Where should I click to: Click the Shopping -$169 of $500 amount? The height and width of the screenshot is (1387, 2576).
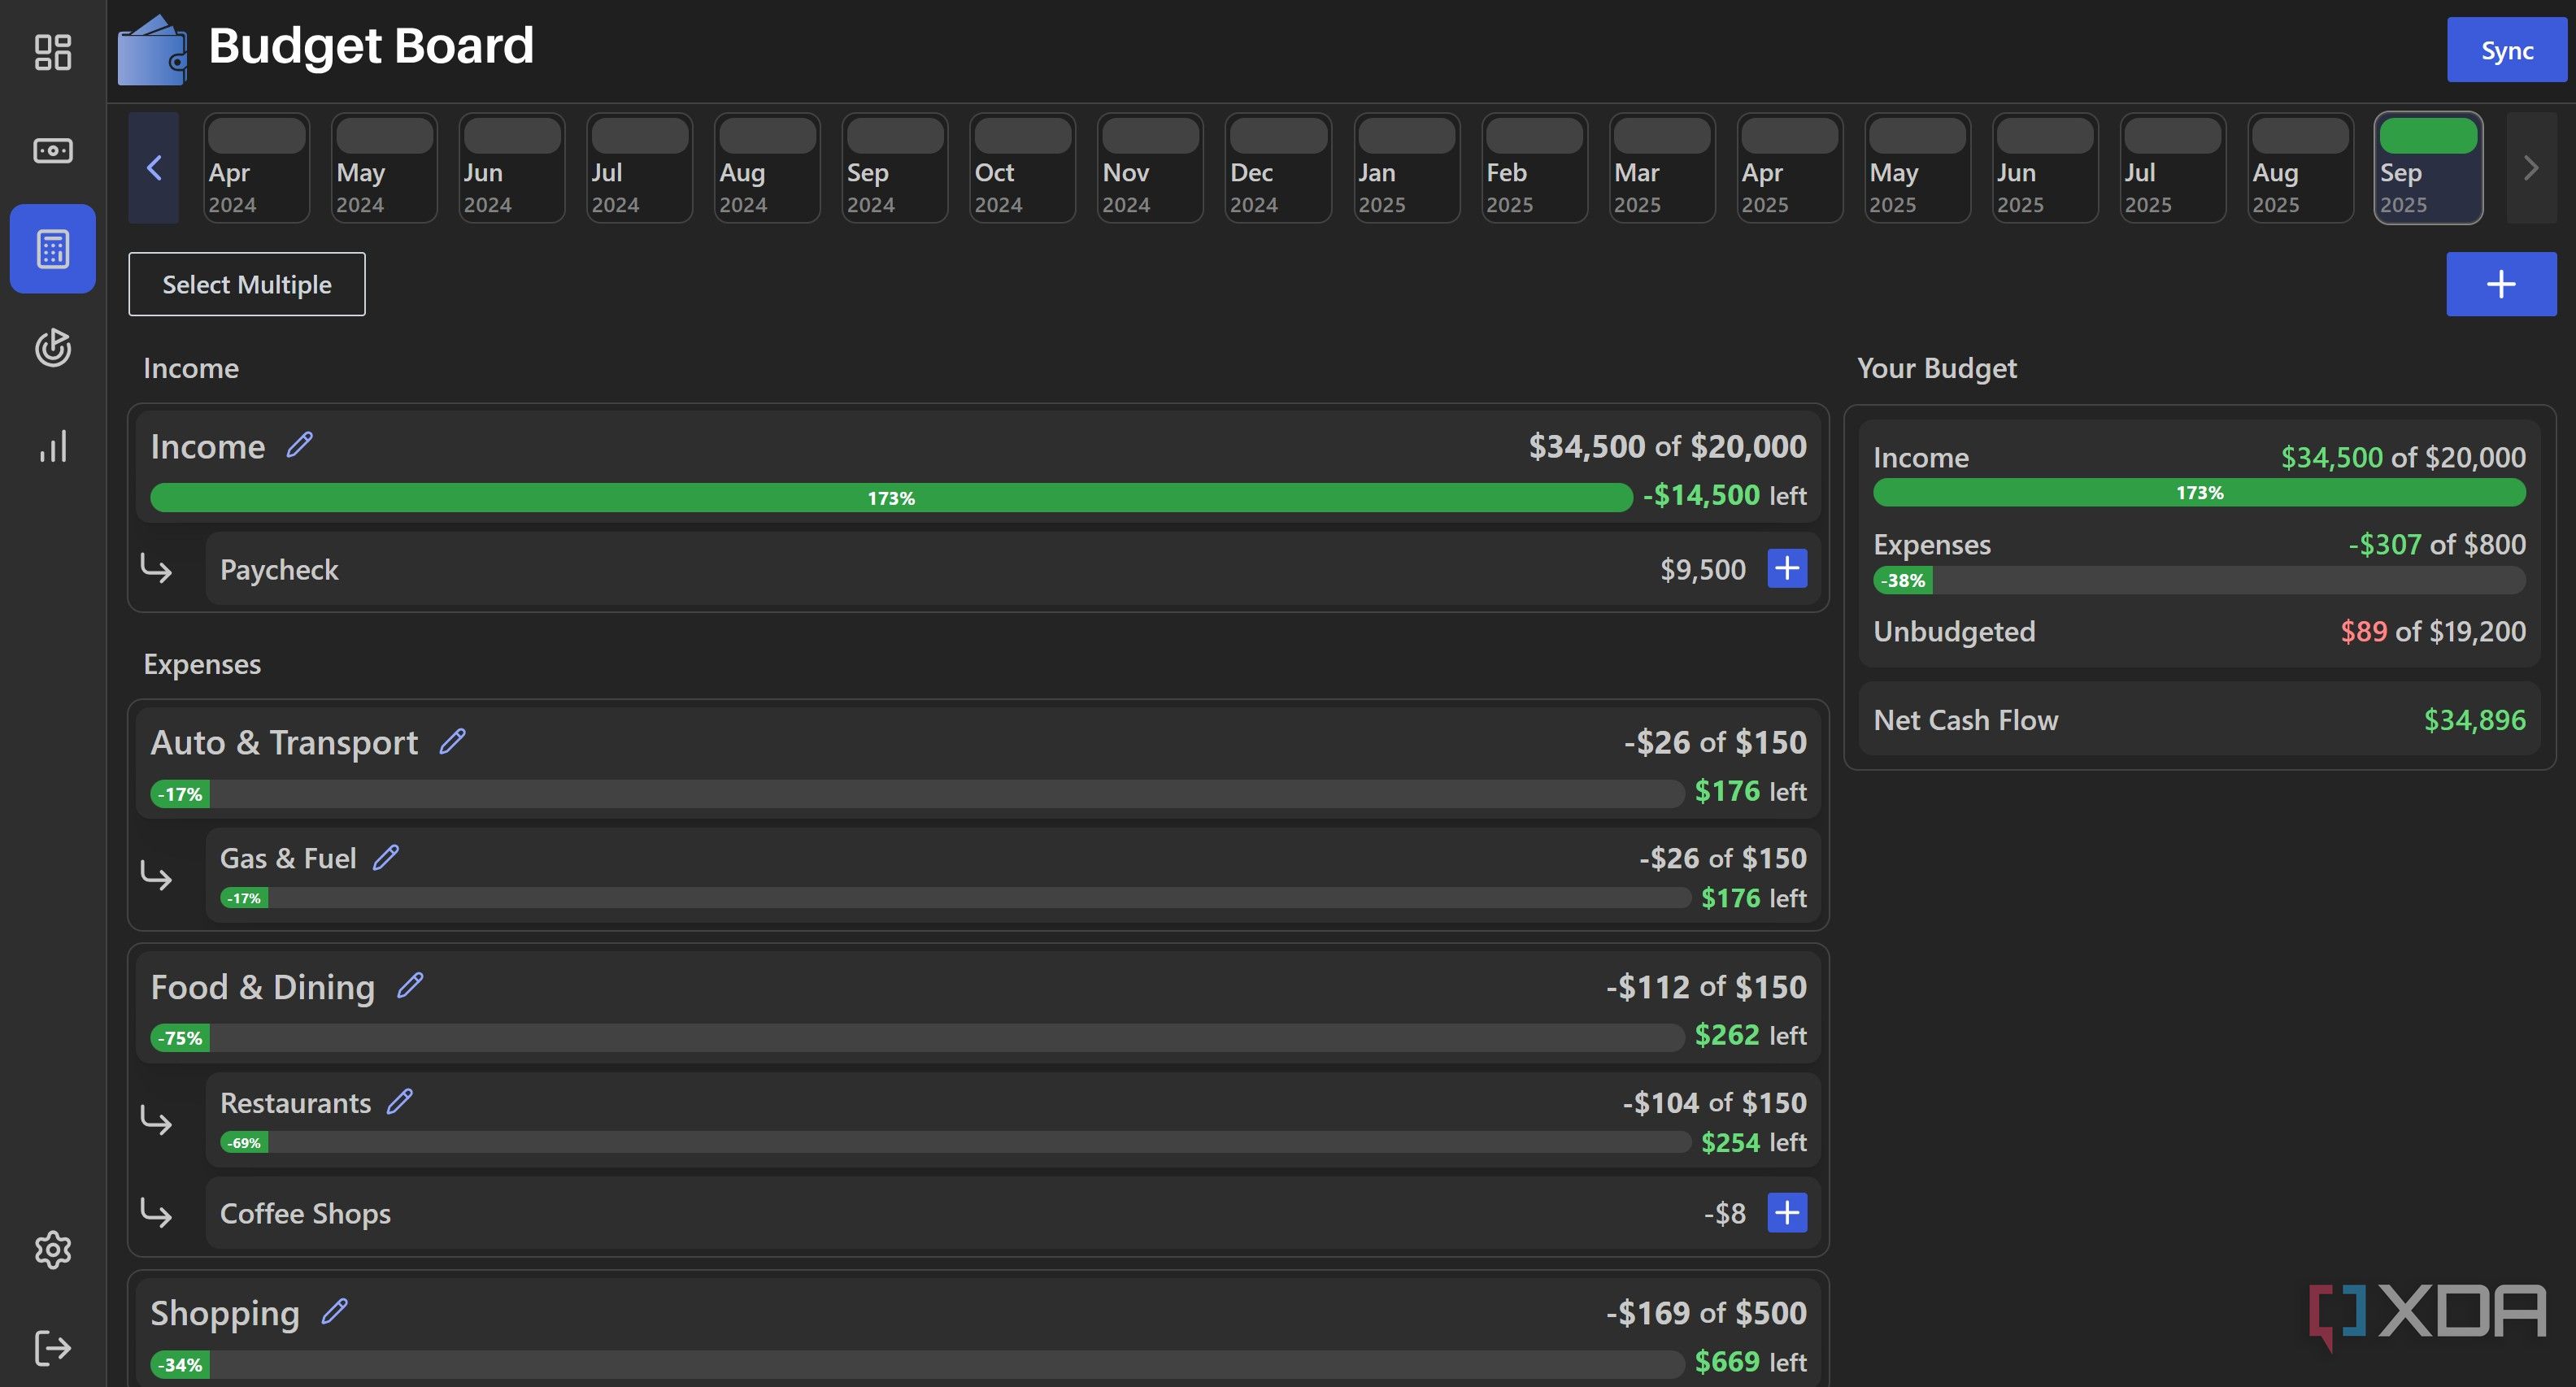(x=1706, y=1312)
